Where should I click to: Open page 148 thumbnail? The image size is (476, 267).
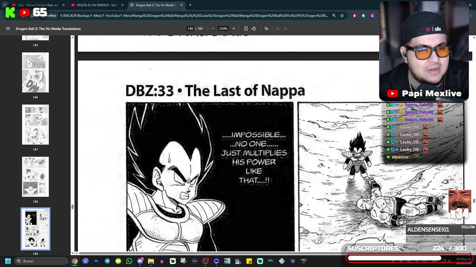click(x=35, y=177)
